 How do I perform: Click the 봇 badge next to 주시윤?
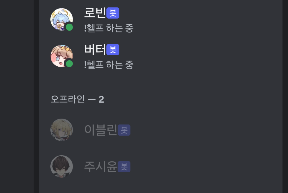pyautogui.click(x=124, y=167)
